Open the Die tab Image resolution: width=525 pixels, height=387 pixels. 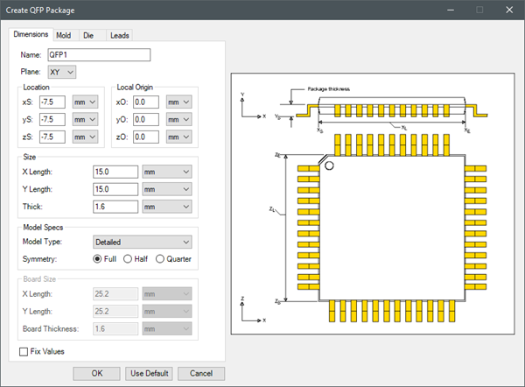point(88,35)
